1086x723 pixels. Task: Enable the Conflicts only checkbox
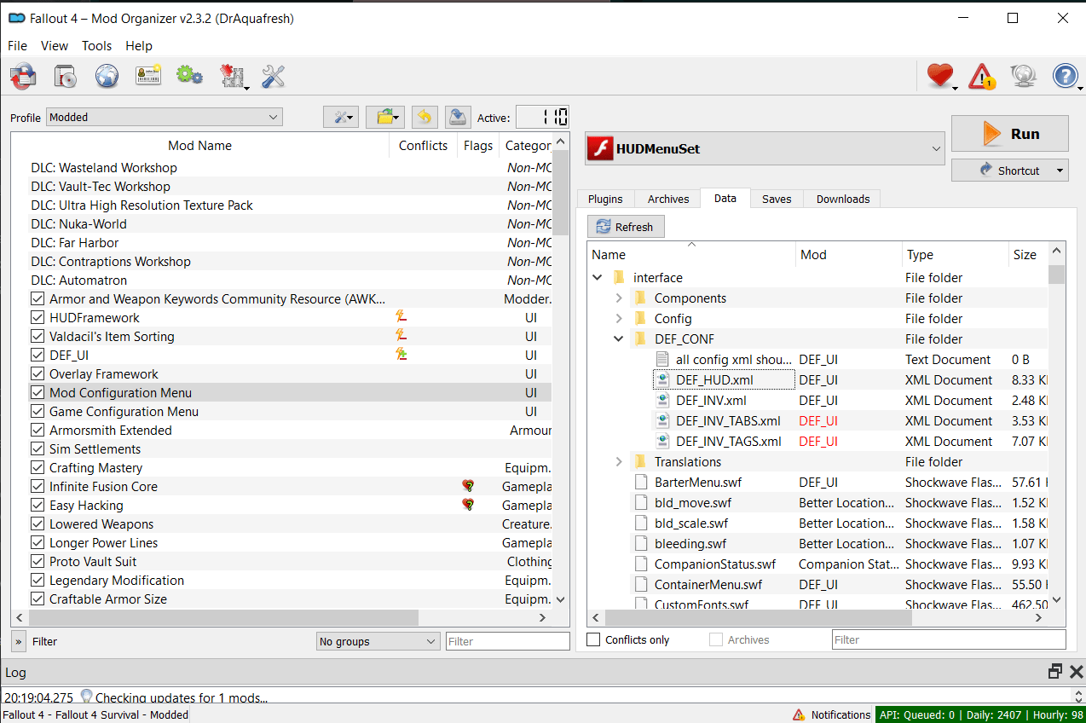[594, 639]
